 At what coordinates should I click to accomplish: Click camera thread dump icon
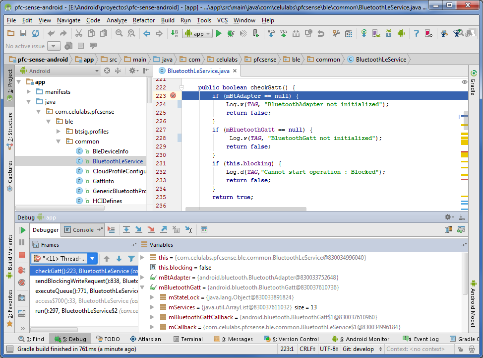point(22,297)
